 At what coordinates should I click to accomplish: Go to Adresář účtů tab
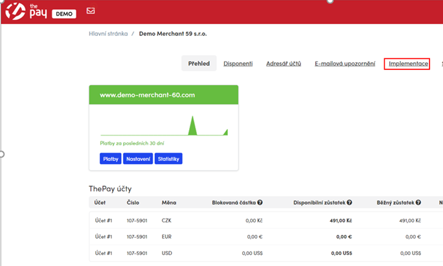point(284,64)
